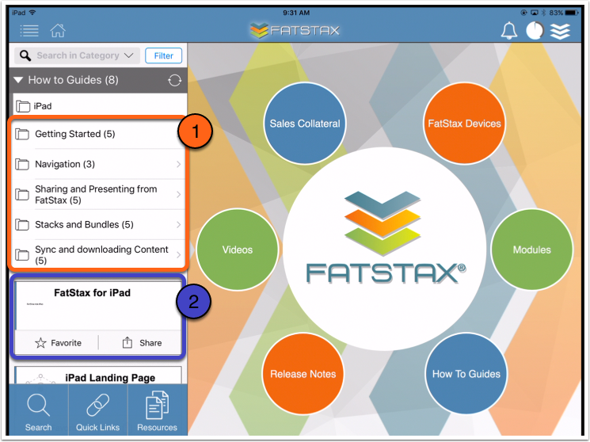This screenshot has width=590, height=442.
Task: Collapse the How to Guides section
Action: point(18,80)
